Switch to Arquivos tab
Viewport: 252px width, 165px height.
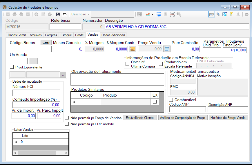pos(36,35)
